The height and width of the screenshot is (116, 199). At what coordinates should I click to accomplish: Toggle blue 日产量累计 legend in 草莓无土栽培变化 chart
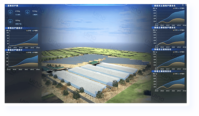pos(182,52)
